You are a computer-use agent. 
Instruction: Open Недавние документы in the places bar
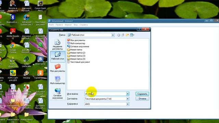tap(57, 44)
